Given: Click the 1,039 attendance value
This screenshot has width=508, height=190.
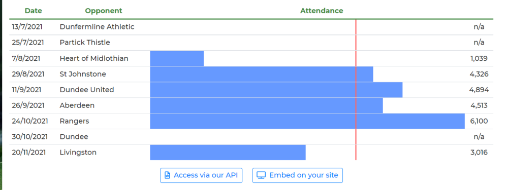Looking at the screenshot, I should (479, 58).
